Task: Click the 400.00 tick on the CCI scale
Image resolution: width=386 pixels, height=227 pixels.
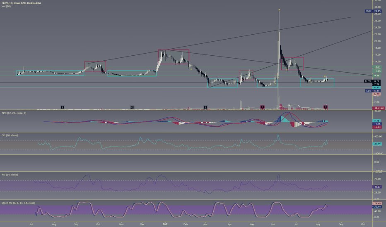Action: pyautogui.click(x=378, y=137)
